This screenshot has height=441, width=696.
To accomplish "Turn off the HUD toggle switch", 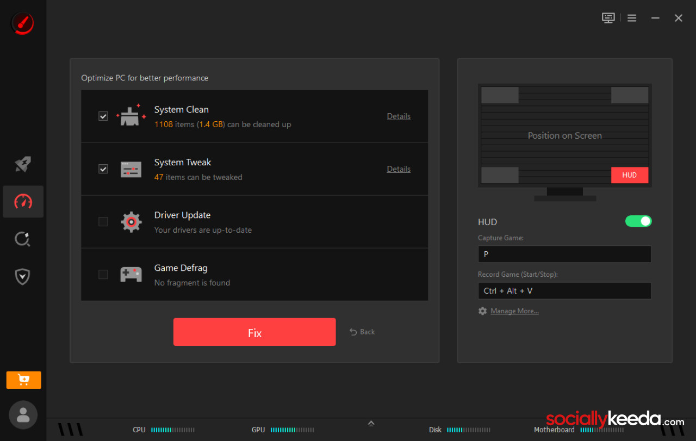I will (x=638, y=221).
